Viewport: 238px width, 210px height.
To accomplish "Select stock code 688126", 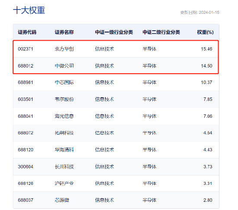I will pyautogui.click(x=26, y=183).
